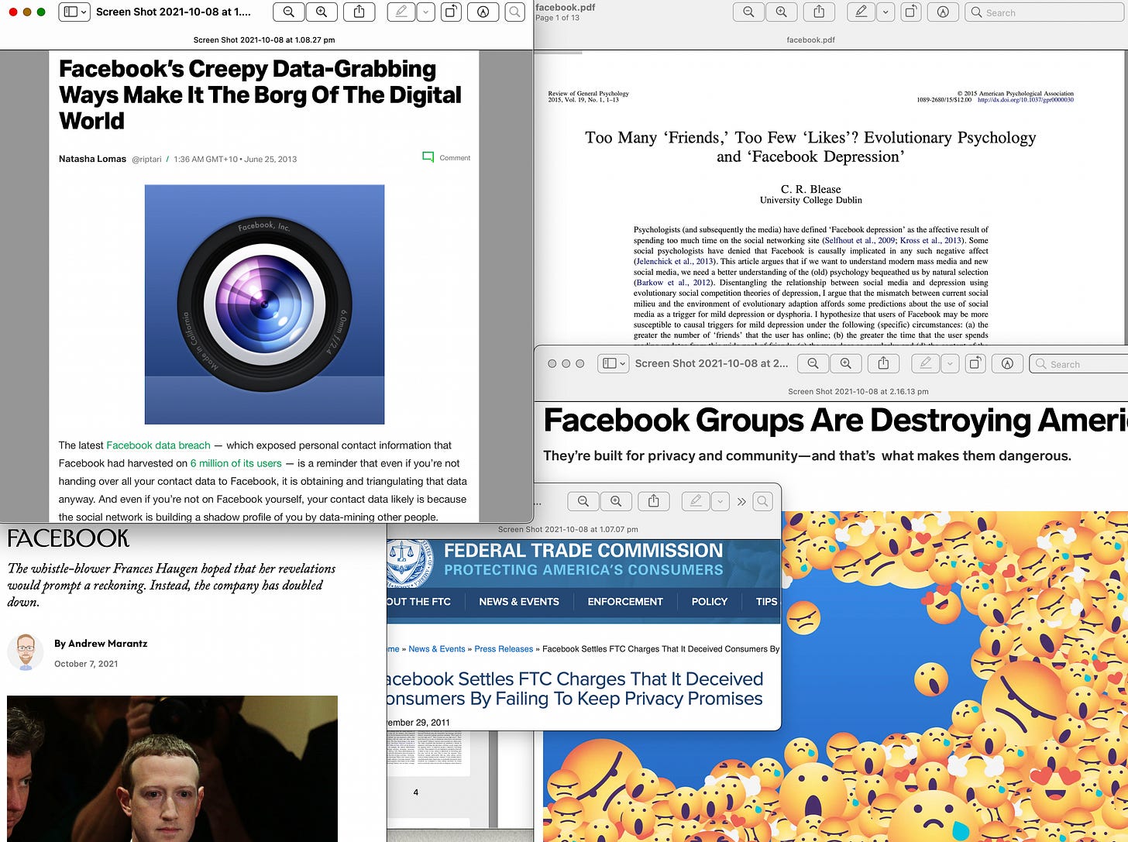1128x842 pixels.
Task: Show Markup toolbar in facebook.pdf window
Action: point(943,12)
